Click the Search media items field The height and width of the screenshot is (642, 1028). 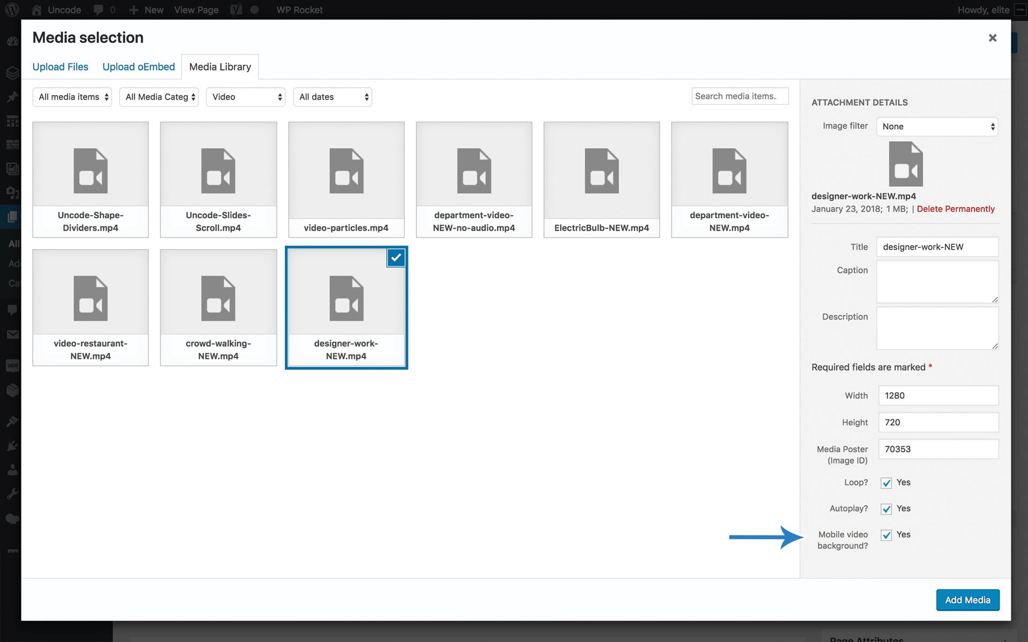pyautogui.click(x=739, y=96)
